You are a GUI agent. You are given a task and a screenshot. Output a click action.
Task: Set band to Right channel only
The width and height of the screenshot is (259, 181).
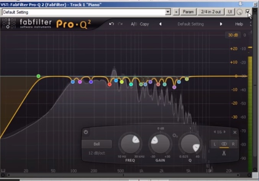(233, 144)
